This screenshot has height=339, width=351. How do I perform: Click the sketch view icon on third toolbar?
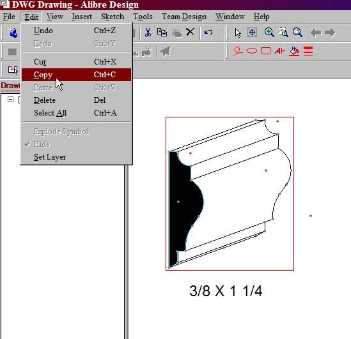13,70
